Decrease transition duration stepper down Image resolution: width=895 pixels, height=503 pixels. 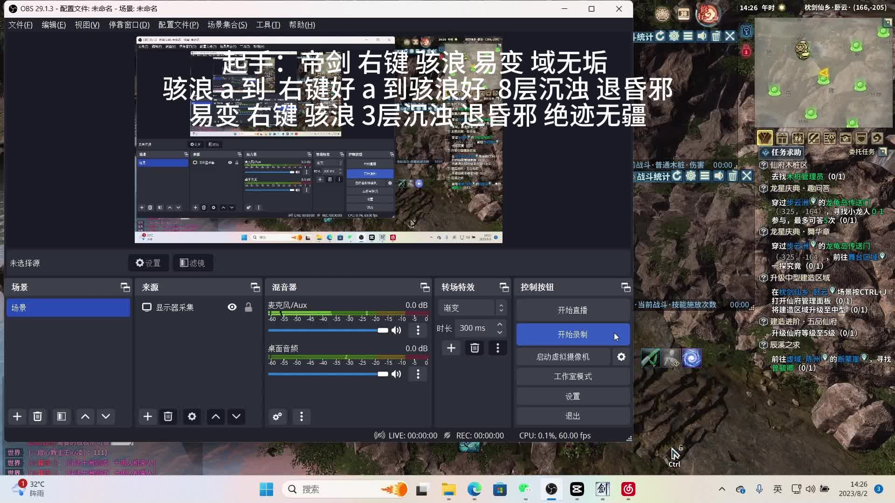(x=500, y=332)
